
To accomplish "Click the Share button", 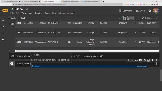I will pos(140,11).
